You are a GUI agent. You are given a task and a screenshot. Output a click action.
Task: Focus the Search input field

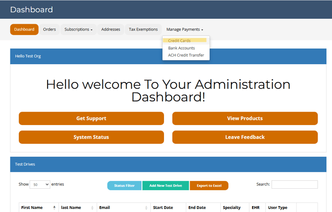(294, 184)
